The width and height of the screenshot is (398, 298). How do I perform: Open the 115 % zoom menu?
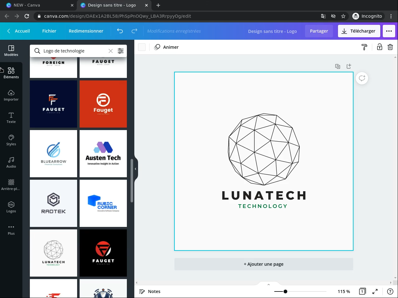(344, 291)
